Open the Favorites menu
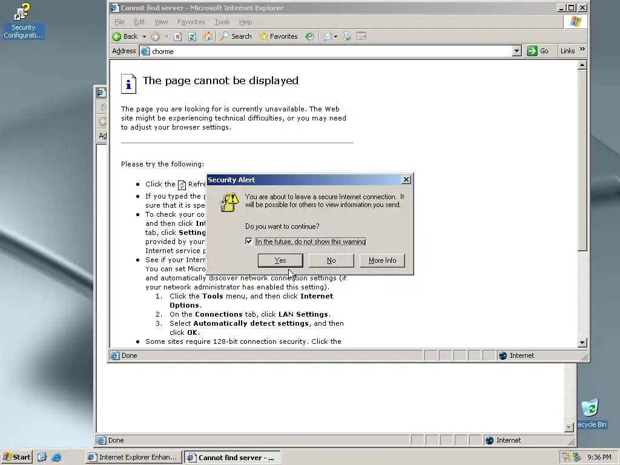The image size is (620, 465). [191, 22]
